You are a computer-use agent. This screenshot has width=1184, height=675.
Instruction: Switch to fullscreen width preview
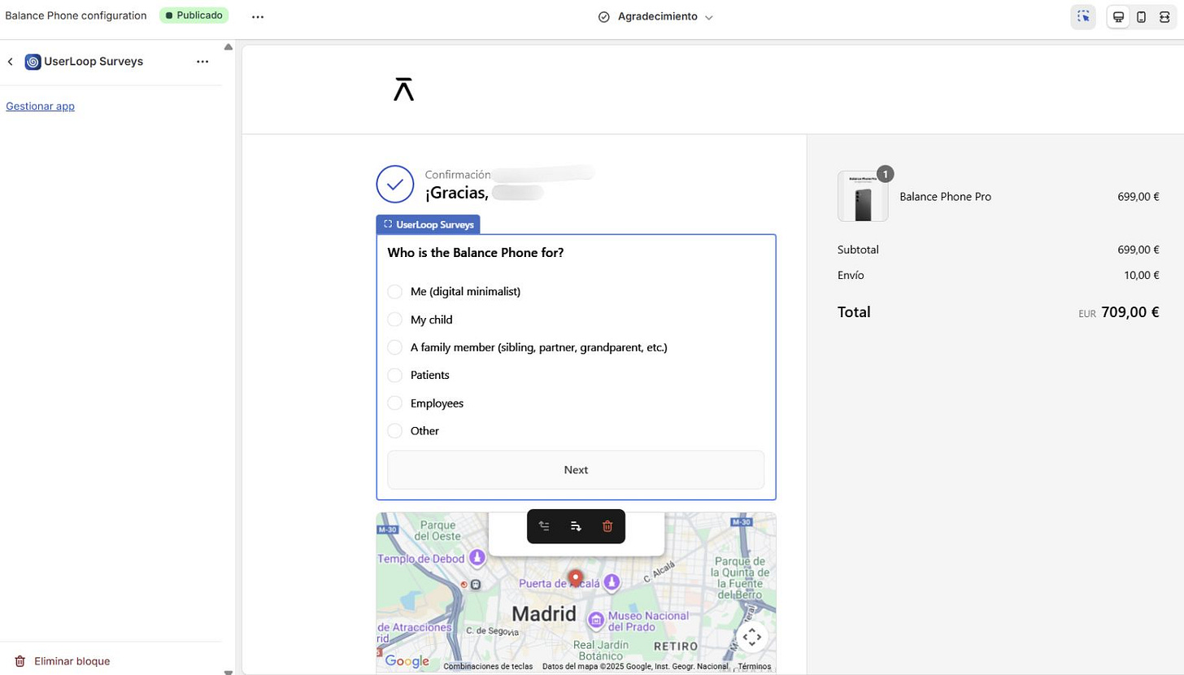click(x=1164, y=17)
